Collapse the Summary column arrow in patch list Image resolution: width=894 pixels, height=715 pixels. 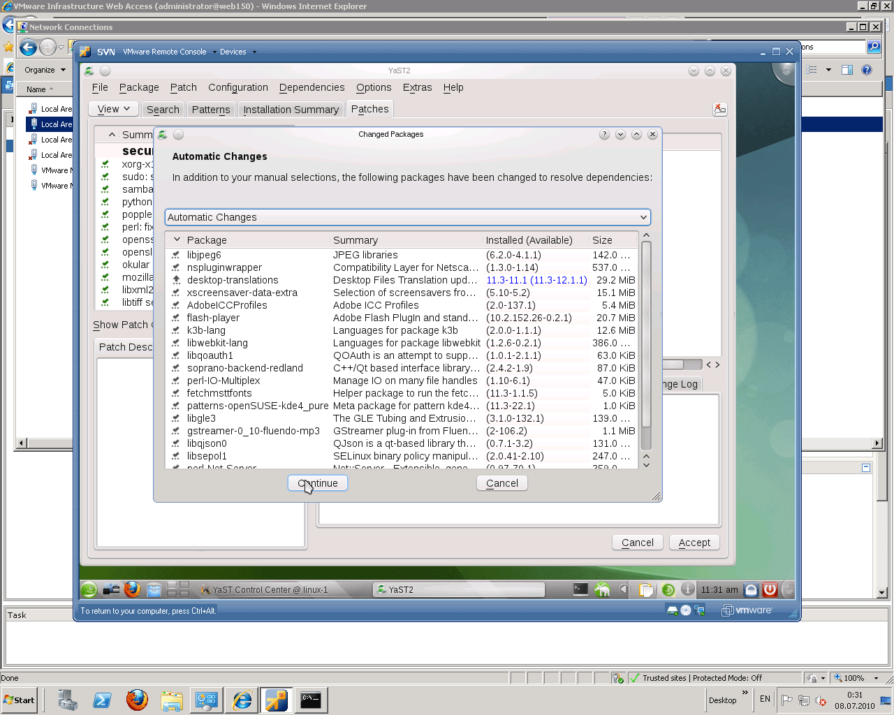[111, 135]
